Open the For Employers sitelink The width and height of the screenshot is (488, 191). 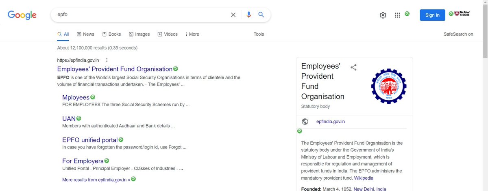(83, 161)
